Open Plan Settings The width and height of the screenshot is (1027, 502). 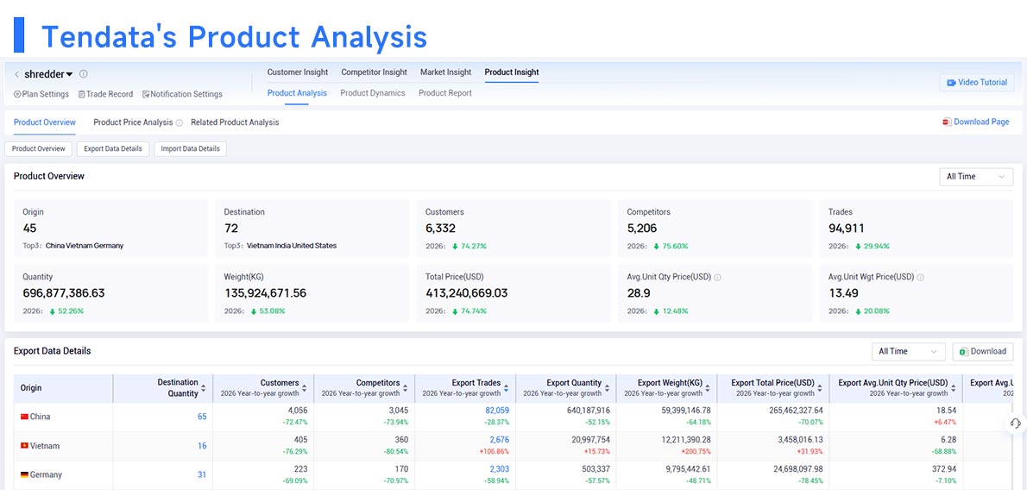coord(41,94)
